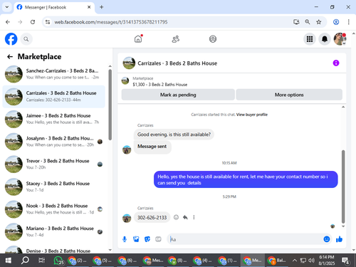The image size is (356, 267).
Task: Open the volume control in system tray
Action: [311, 261]
